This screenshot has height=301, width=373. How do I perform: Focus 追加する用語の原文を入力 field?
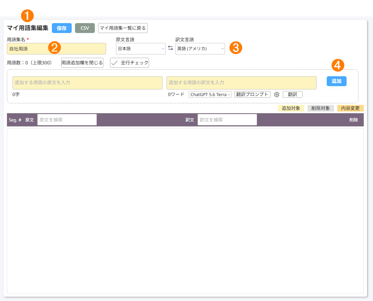click(88, 83)
